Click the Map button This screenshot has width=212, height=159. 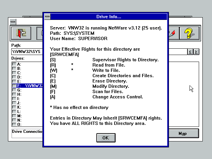pyautogui.click(x=184, y=133)
